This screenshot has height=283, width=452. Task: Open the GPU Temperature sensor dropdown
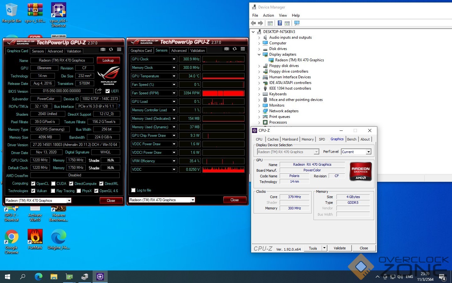tap(174, 76)
